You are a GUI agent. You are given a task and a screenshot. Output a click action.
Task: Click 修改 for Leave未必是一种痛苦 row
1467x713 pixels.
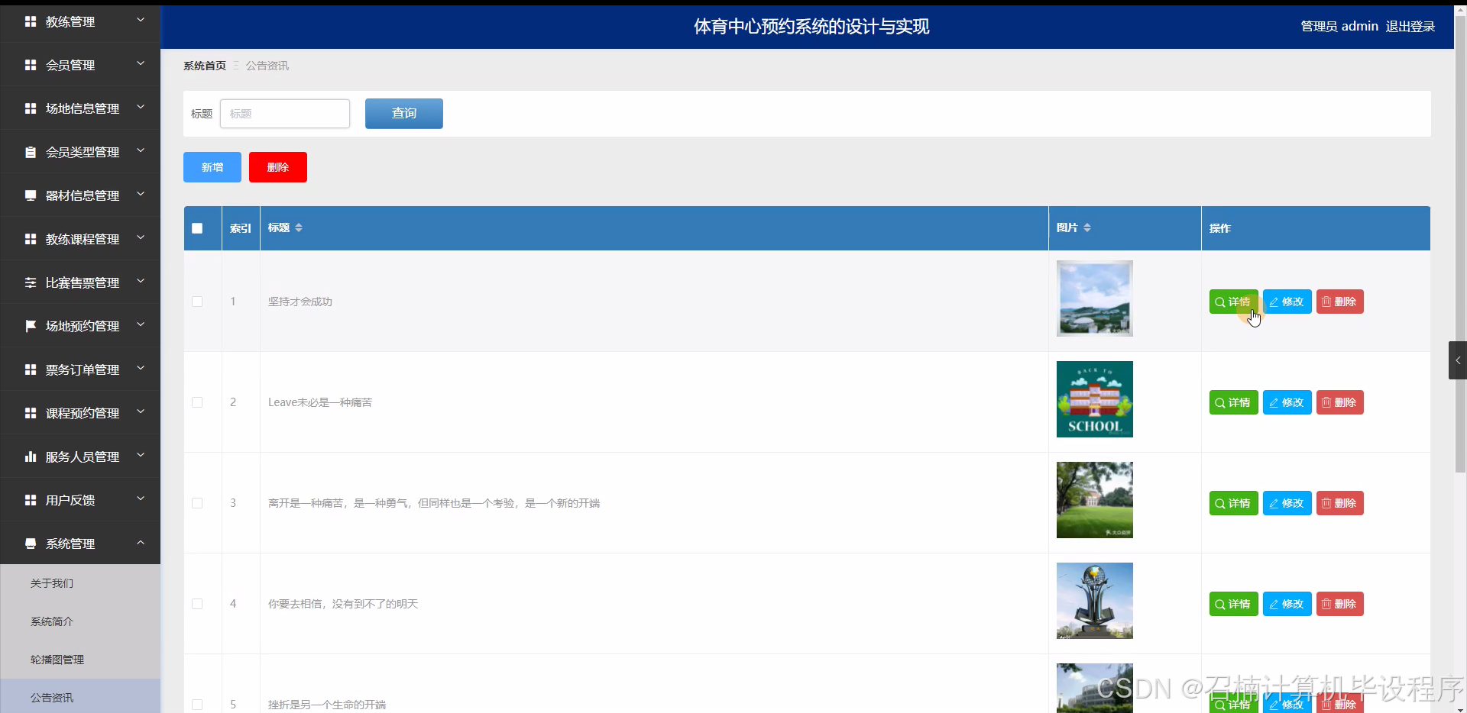pyautogui.click(x=1287, y=402)
